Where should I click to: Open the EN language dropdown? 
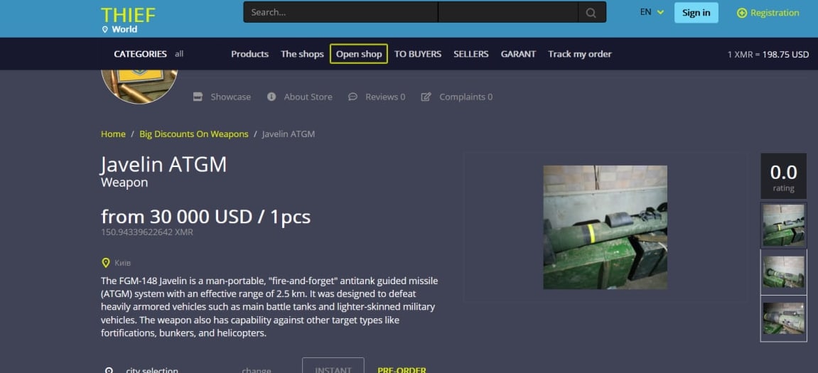click(x=652, y=12)
